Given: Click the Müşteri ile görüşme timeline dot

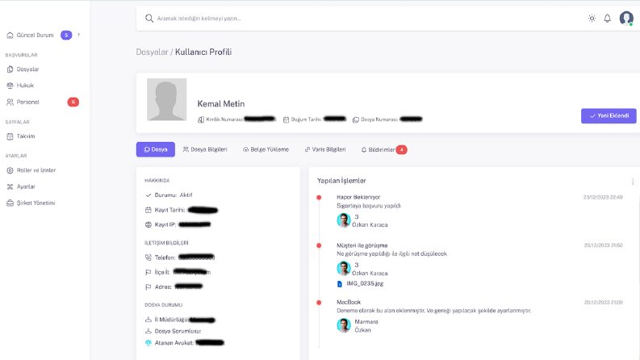Looking at the screenshot, I should (319, 245).
